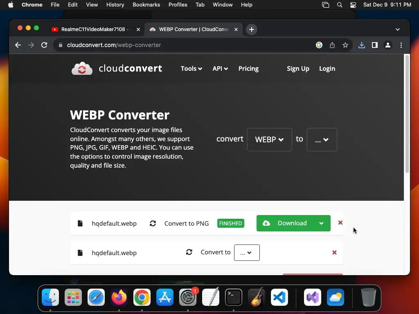Toggle the Chrome side panel icon
Viewport: 419px width, 314px height.
click(x=375, y=45)
